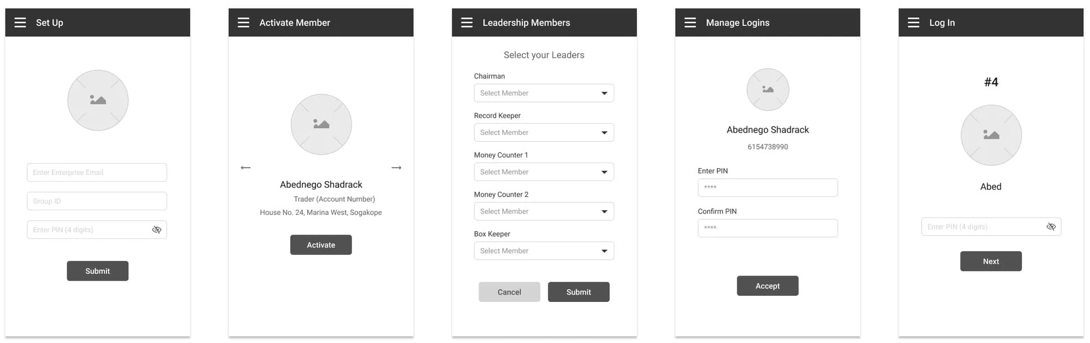Accept the new PIN on Manage Logins
The width and height of the screenshot is (1090, 343).
(768, 286)
